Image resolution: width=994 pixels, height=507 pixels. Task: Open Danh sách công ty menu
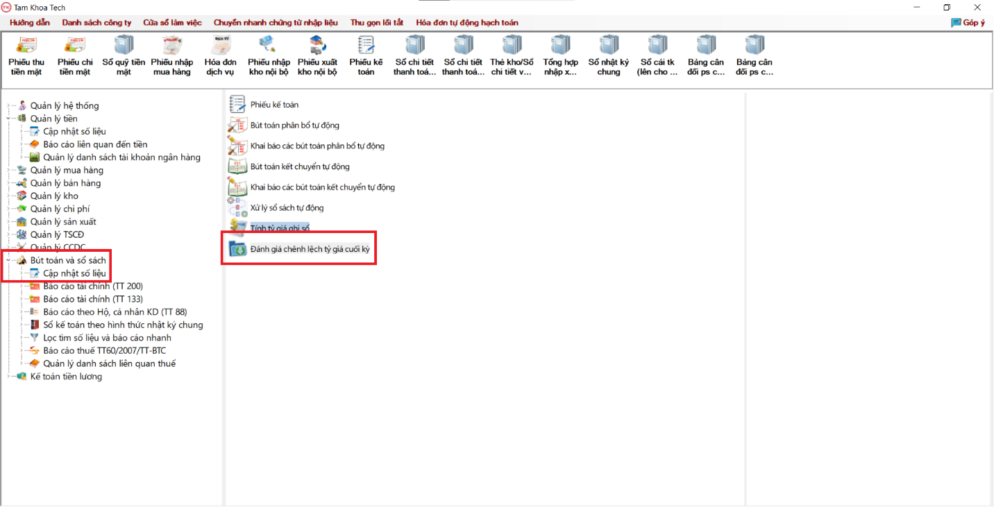coord(96,22)
